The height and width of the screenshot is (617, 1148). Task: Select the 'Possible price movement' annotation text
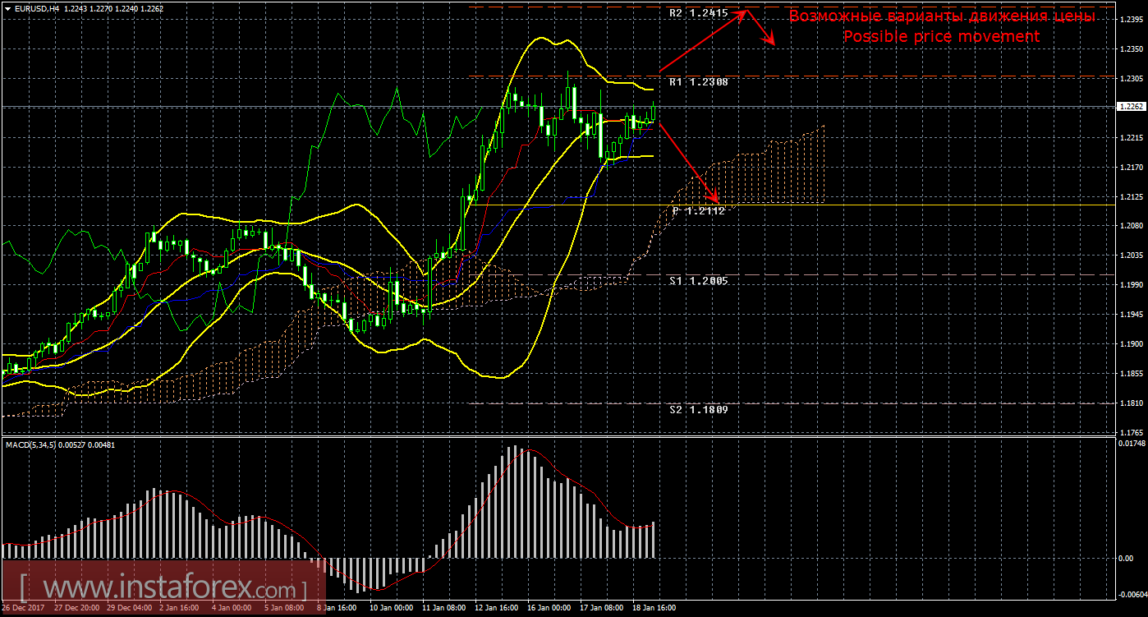942,37
